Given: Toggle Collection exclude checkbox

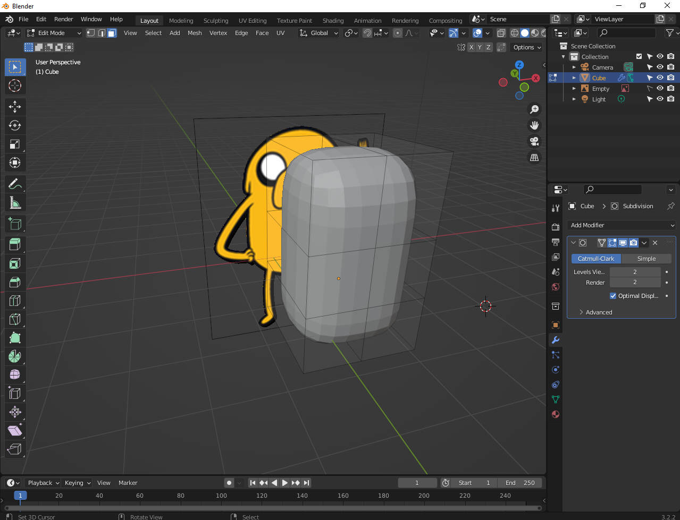Looking at the screenshot, I should click(x=639, y=56).
